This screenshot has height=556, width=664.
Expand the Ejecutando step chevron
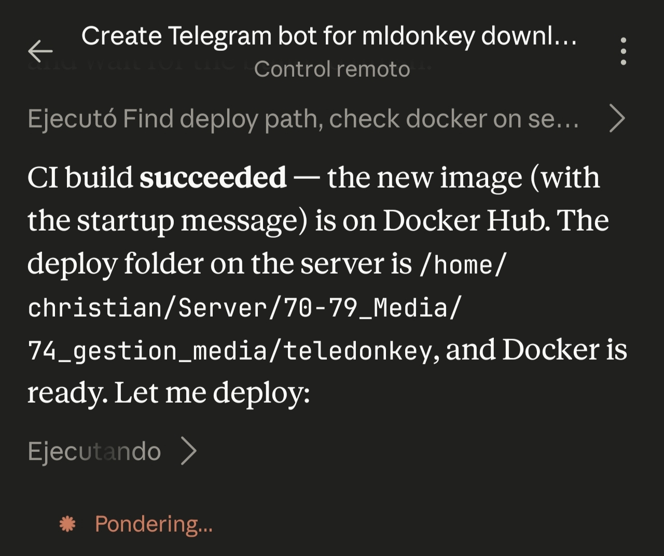click(189, 451)
